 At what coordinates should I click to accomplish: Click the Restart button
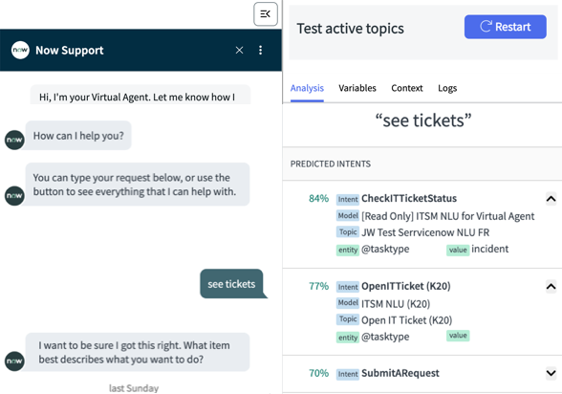[506, 27]
